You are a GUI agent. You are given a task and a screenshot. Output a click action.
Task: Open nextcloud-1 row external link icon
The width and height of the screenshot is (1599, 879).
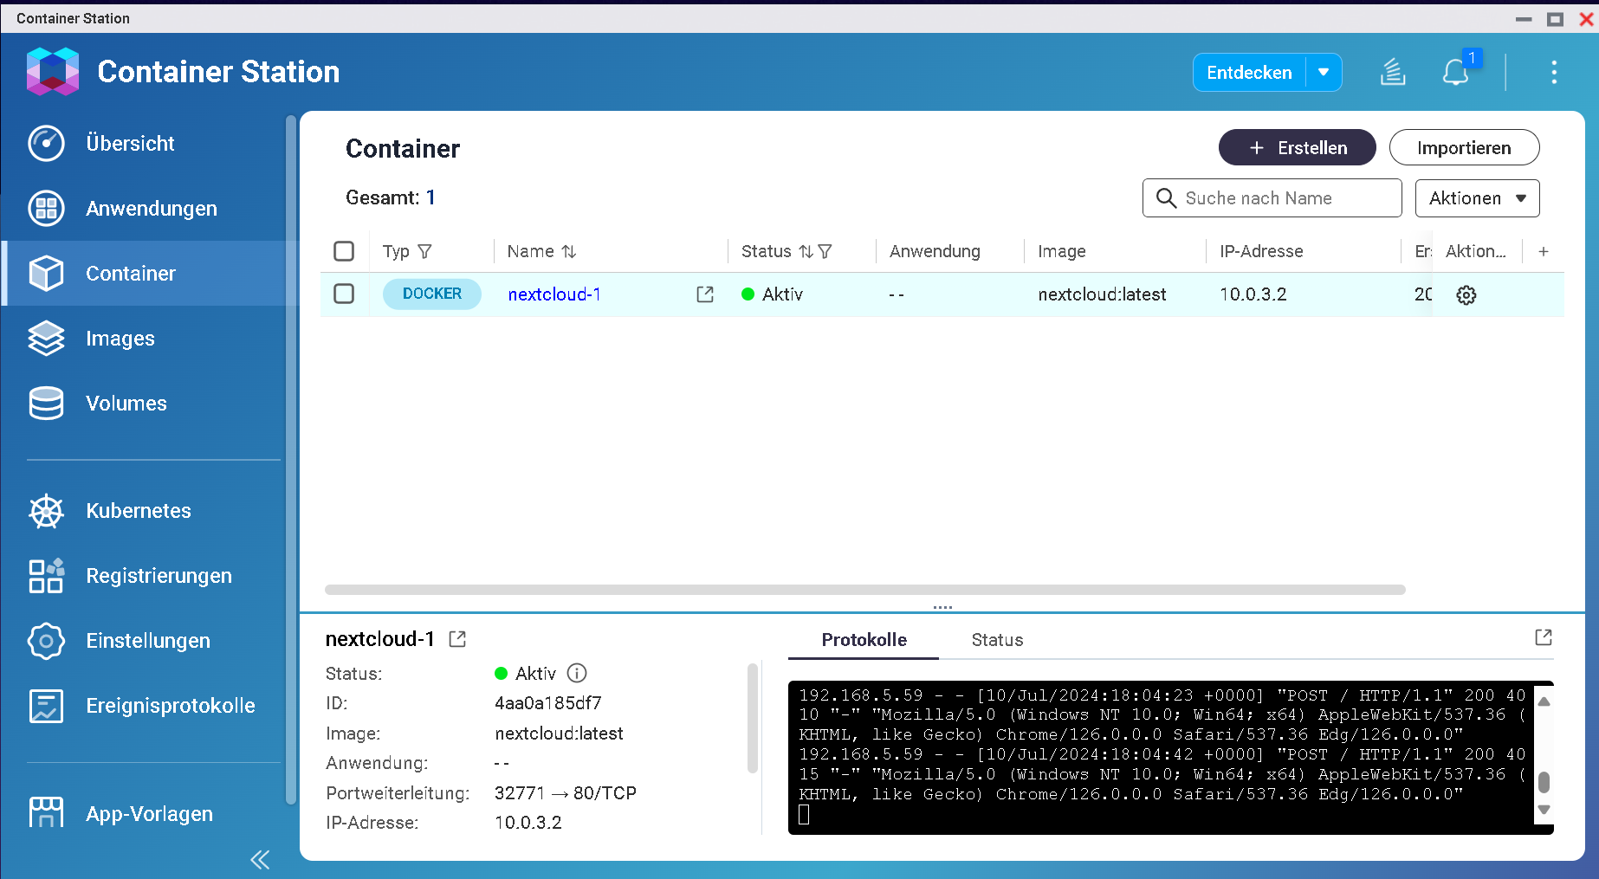coord(705,294)
